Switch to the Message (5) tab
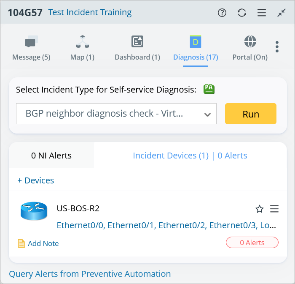Image resolution: width=295 pixels, height=284 pixels. pyautogui.click(x=31, y=48)
